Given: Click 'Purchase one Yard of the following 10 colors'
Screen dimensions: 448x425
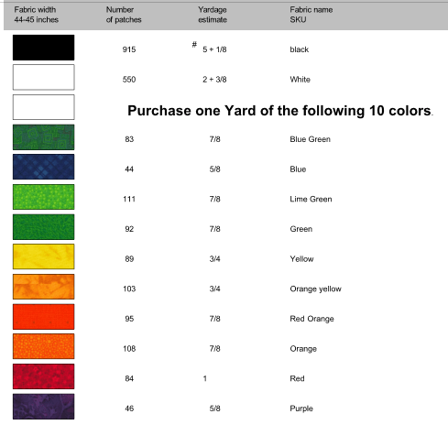Looking at the screenshot, I should pos(279,111).
